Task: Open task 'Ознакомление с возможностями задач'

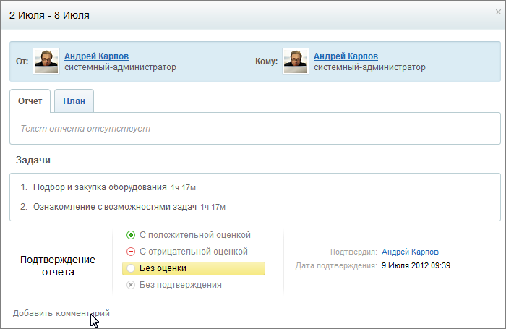Action: pos(115,207)
